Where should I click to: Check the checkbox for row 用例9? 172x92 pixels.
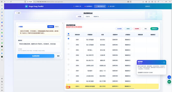69,80
